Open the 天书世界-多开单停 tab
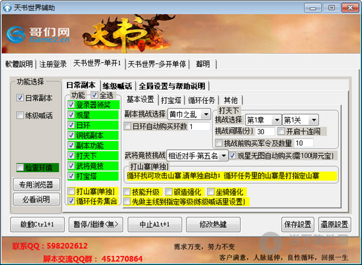The height and width of the screenshot is (265, 362). point(157,64)
